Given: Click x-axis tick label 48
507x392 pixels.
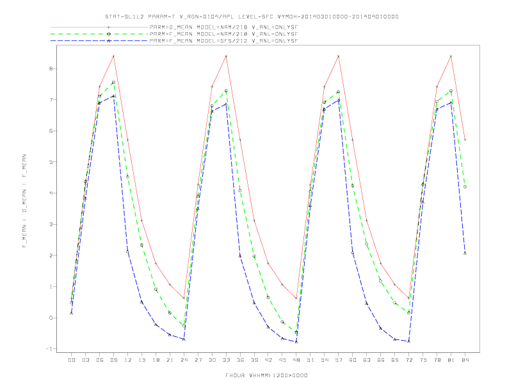Looking at the screenshot, I should tap(296, 360).
